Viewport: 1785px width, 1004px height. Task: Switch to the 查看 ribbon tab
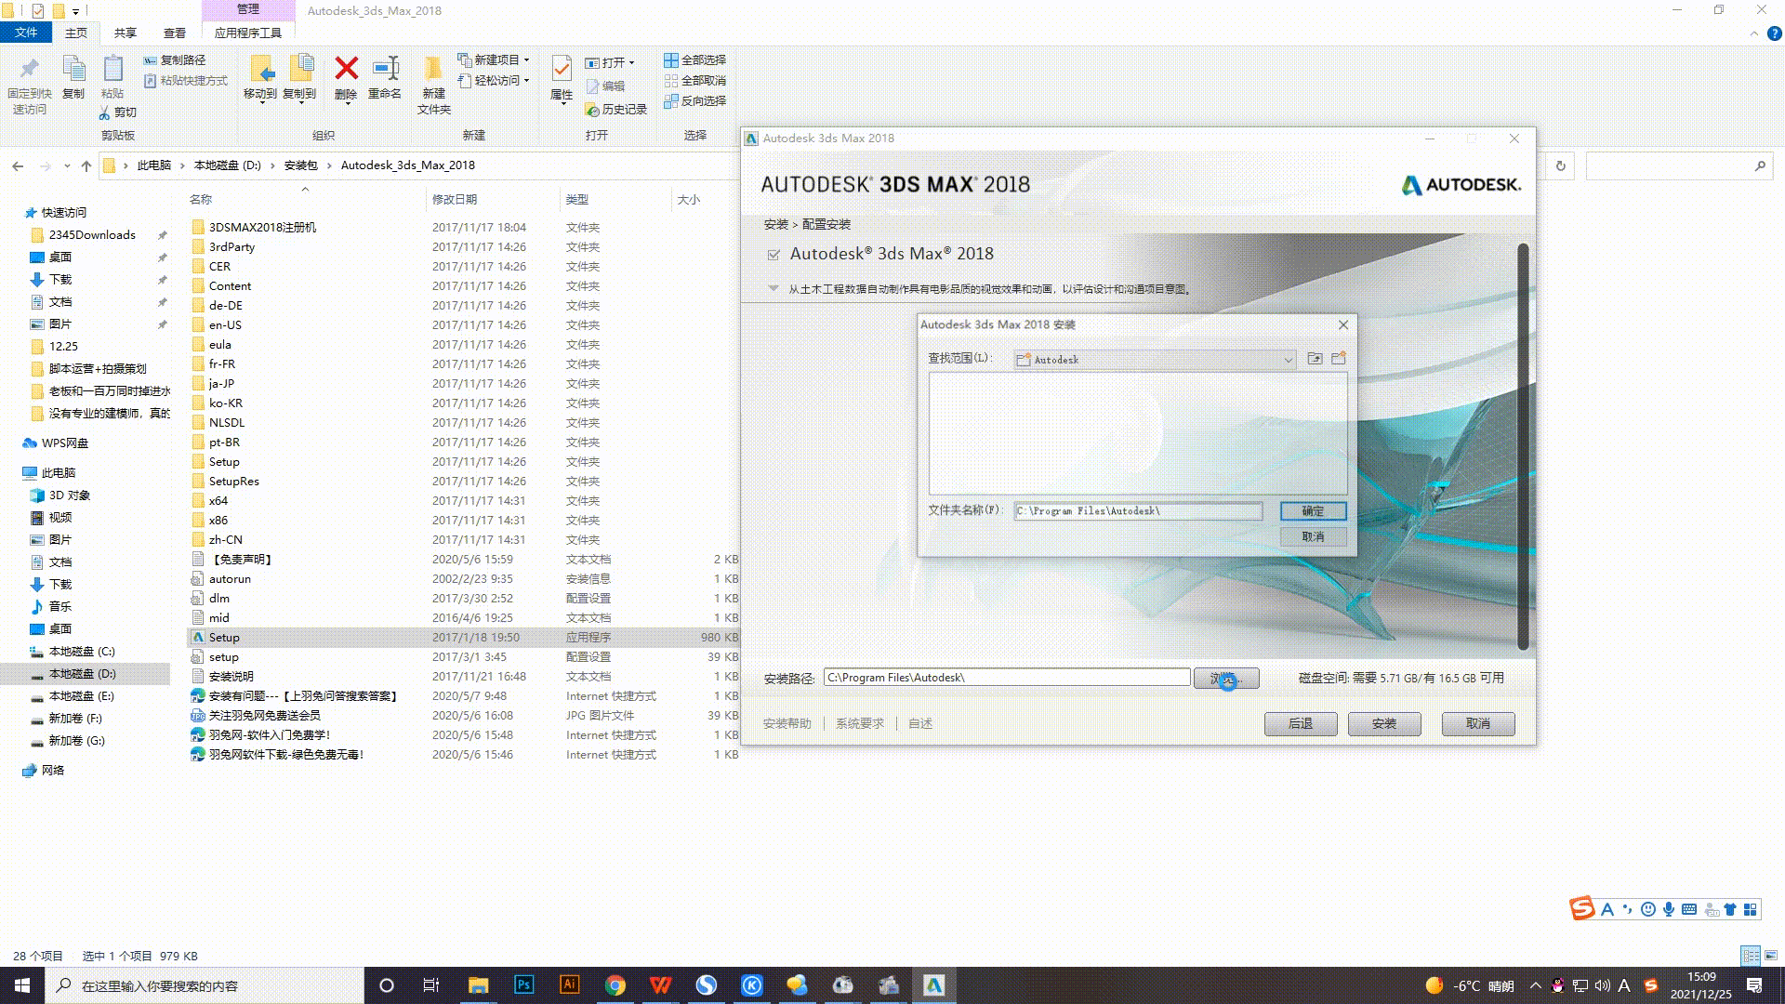(174, 33)
